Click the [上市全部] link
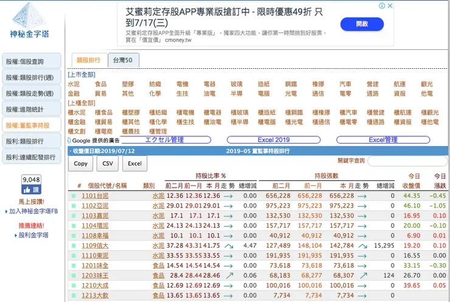The height and width of the screenshot is (302, 450). [81, 75]
